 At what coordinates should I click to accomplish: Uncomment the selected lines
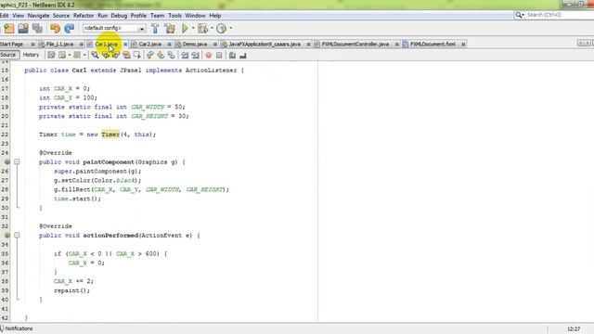[243, 56]
